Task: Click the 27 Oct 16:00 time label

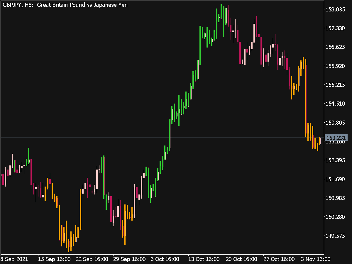Action: coord(280,259)
